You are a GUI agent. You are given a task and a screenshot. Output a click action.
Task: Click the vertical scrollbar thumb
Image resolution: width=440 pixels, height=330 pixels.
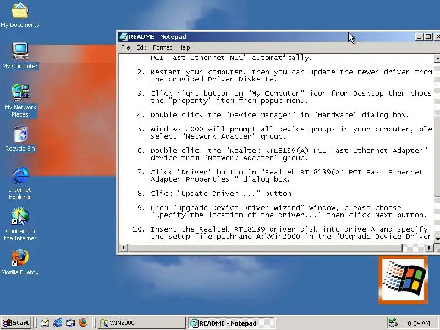pyautogui.click(x=437, y=157)
